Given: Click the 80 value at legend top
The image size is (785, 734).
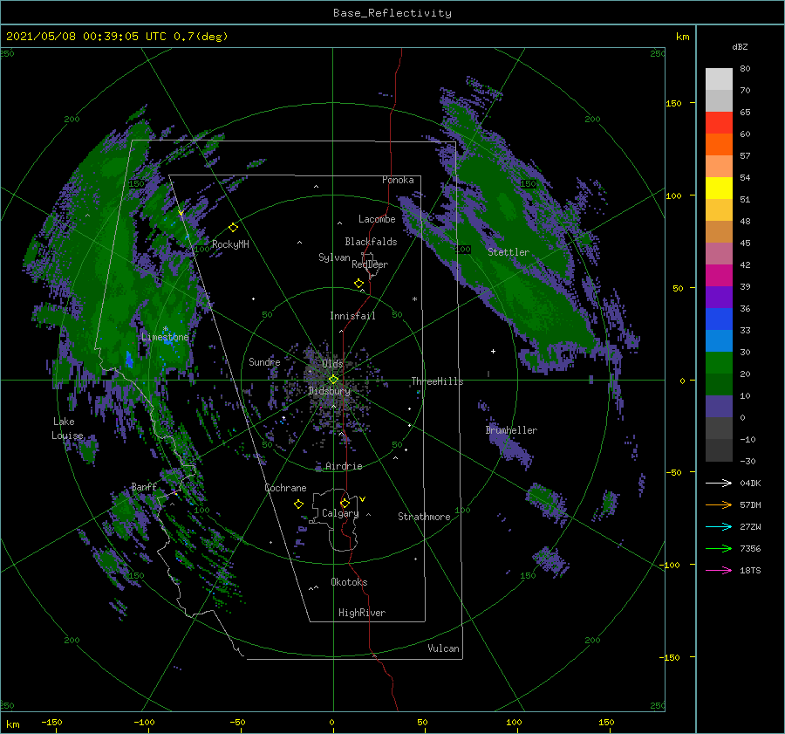Looking at the screenshot, I should coord(745,68).
